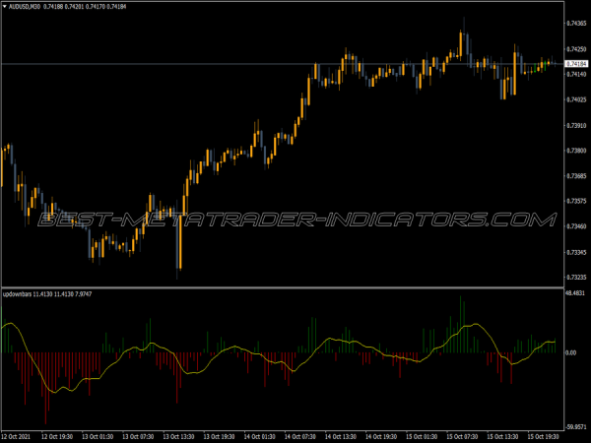The height and width of the screenshot is (443, 591).
Task: Select time axis label 12 Oct 2021
Action: click(x=16, y=436)
